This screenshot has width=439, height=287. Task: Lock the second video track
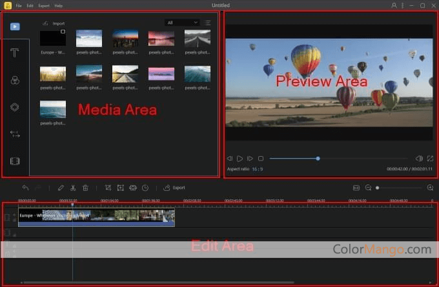(x=15, y=235)
